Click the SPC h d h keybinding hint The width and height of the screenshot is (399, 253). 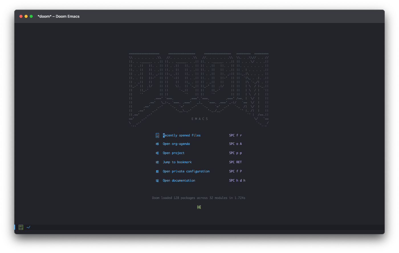pyautogui.click(x=237, y=180)
